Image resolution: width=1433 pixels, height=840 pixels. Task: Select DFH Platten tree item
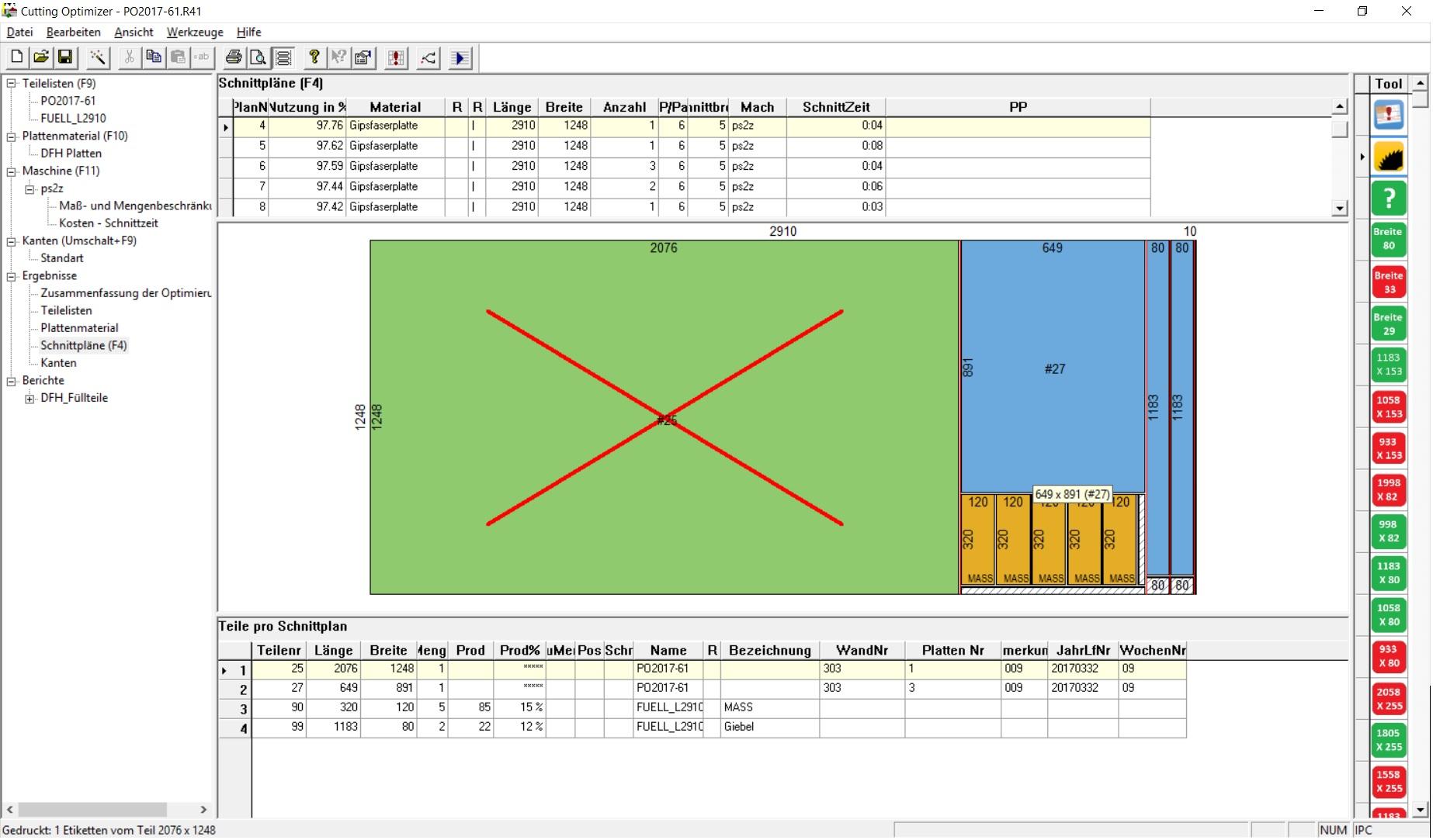(x=71, y=153)
